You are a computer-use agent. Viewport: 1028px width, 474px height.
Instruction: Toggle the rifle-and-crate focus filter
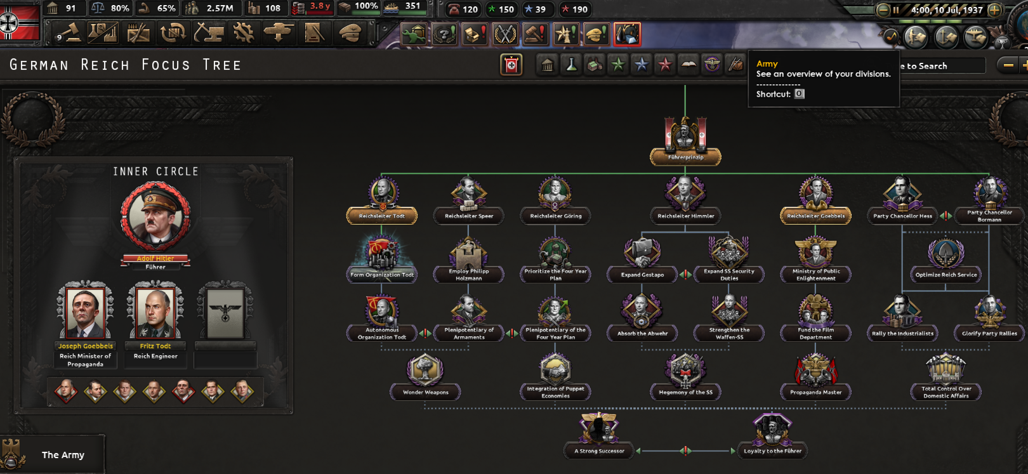tap(735, 64)
